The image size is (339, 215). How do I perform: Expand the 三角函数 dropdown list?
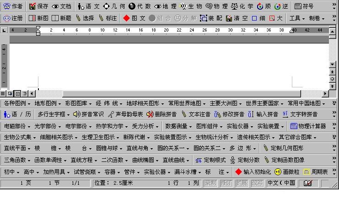(17, 160)
